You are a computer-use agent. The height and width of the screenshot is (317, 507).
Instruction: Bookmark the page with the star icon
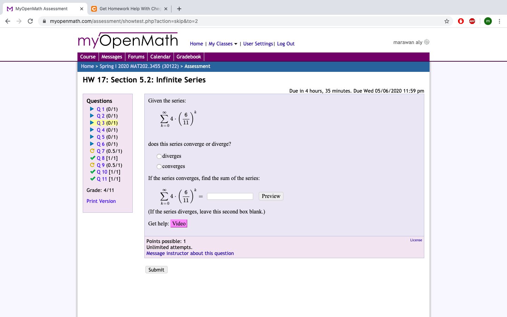[446, 21]
